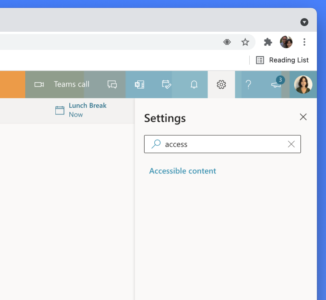This screenshot has width=326, height=300.
Task: Bookmark this page with the star icon
Action: point(245,42)
